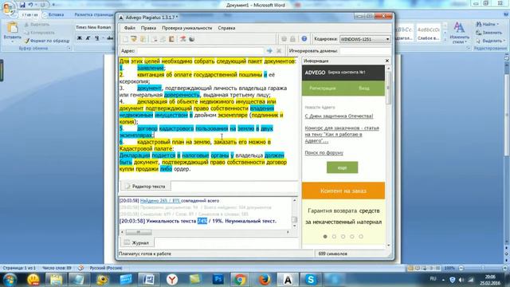Select fourth carousel dot under banner

pyautogui.click(x=352, y=237)
